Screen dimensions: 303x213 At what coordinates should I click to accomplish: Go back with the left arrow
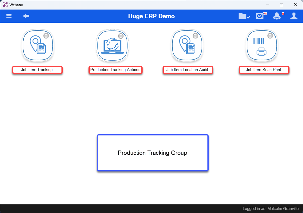26,16
